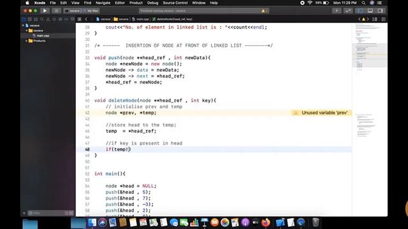This screenshot has width=408, height=229.
Task: Open the Navigate menu
Action: click(103, 3)
